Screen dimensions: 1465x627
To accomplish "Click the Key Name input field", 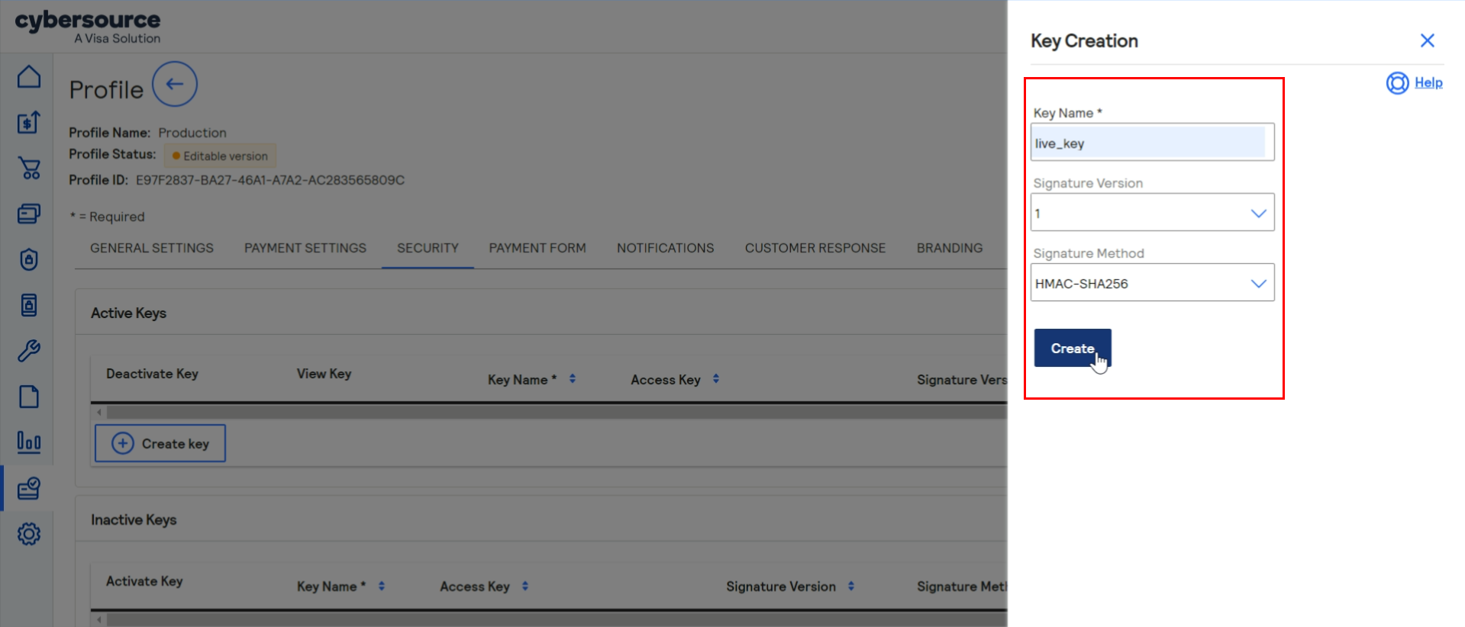I will [x=1149, y=143].
